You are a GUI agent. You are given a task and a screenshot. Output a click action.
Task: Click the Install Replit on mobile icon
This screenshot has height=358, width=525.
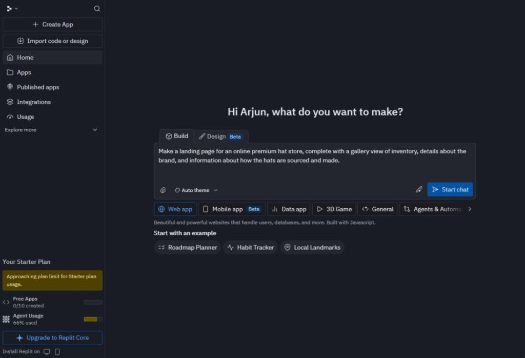[x=57, y=351]
